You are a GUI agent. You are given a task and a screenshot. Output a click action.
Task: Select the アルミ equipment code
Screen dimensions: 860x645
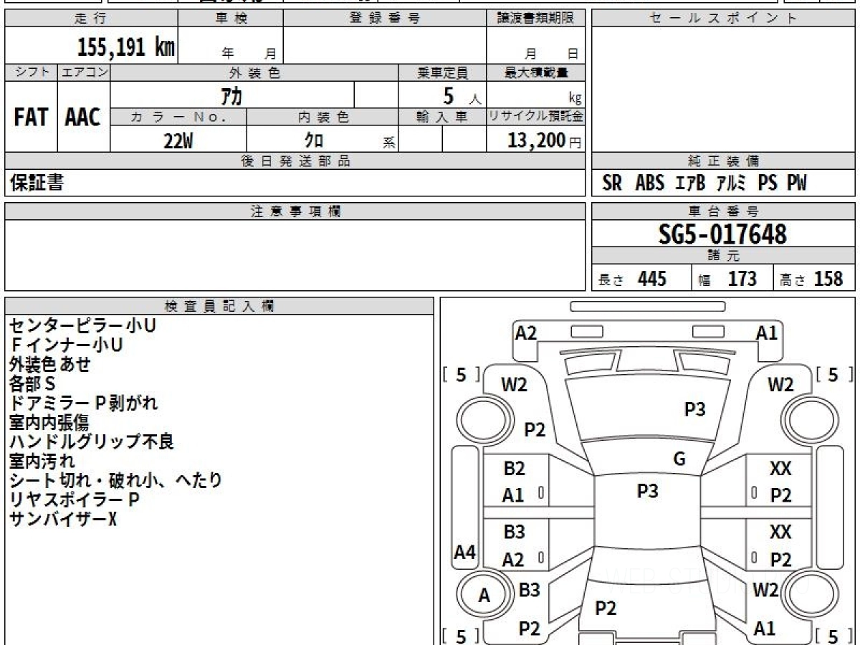pyautogui.click(x=732, y=183)
